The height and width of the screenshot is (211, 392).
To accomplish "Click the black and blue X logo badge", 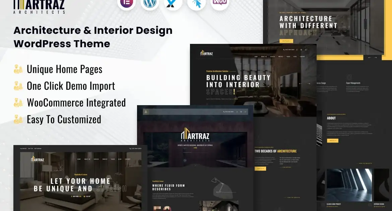I will [x=173, y=3].
